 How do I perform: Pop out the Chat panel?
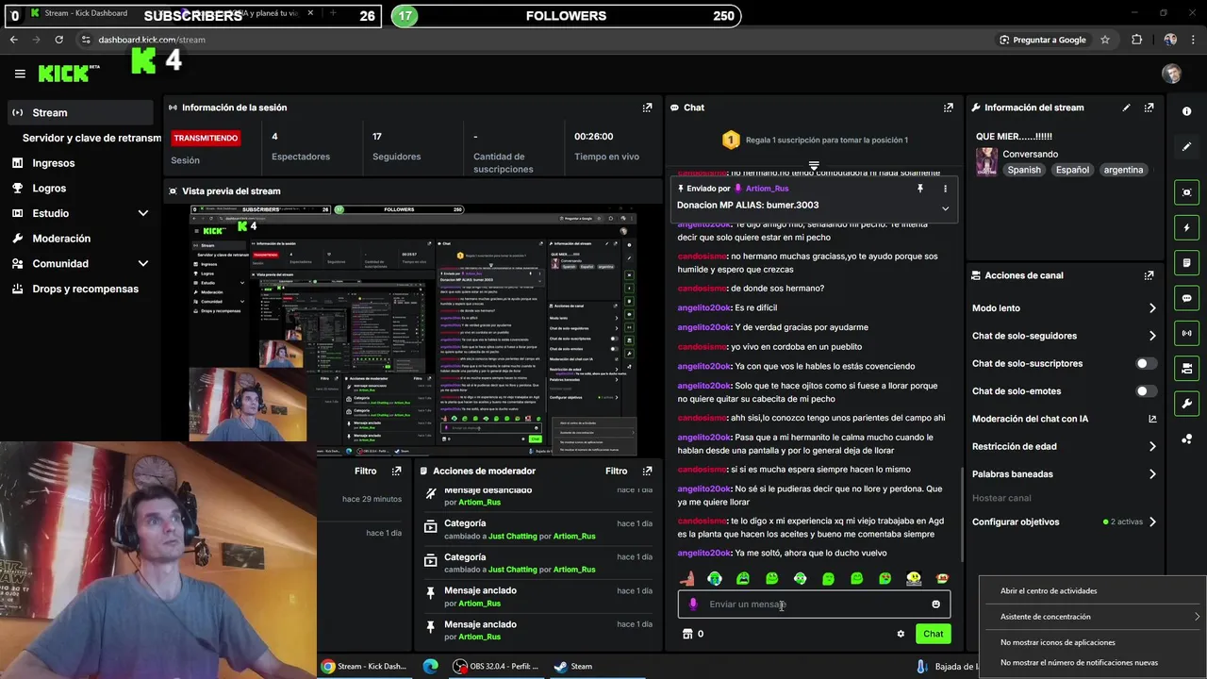pos(948,108)
